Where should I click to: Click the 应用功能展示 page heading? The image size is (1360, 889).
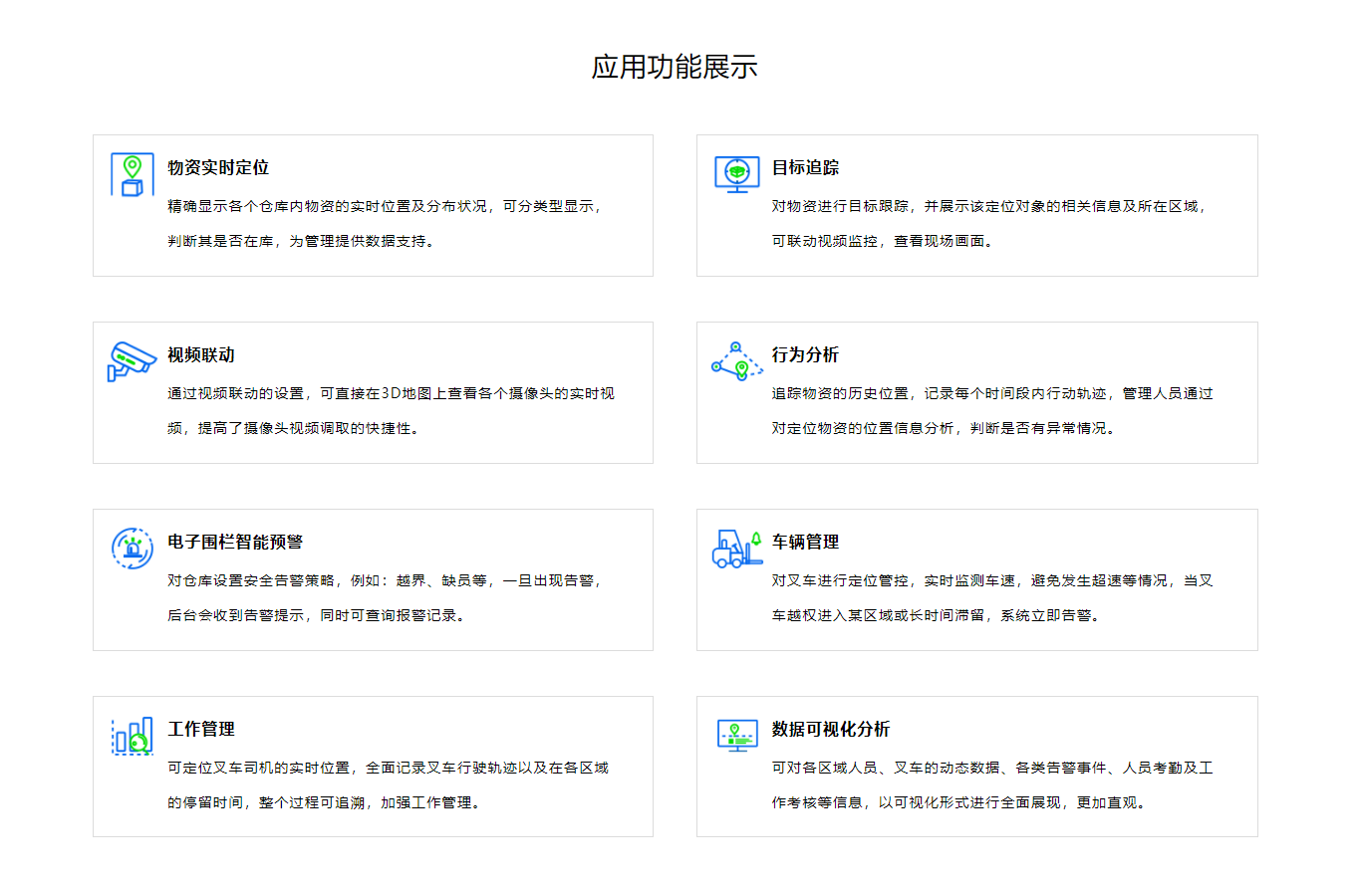(675, 67)
